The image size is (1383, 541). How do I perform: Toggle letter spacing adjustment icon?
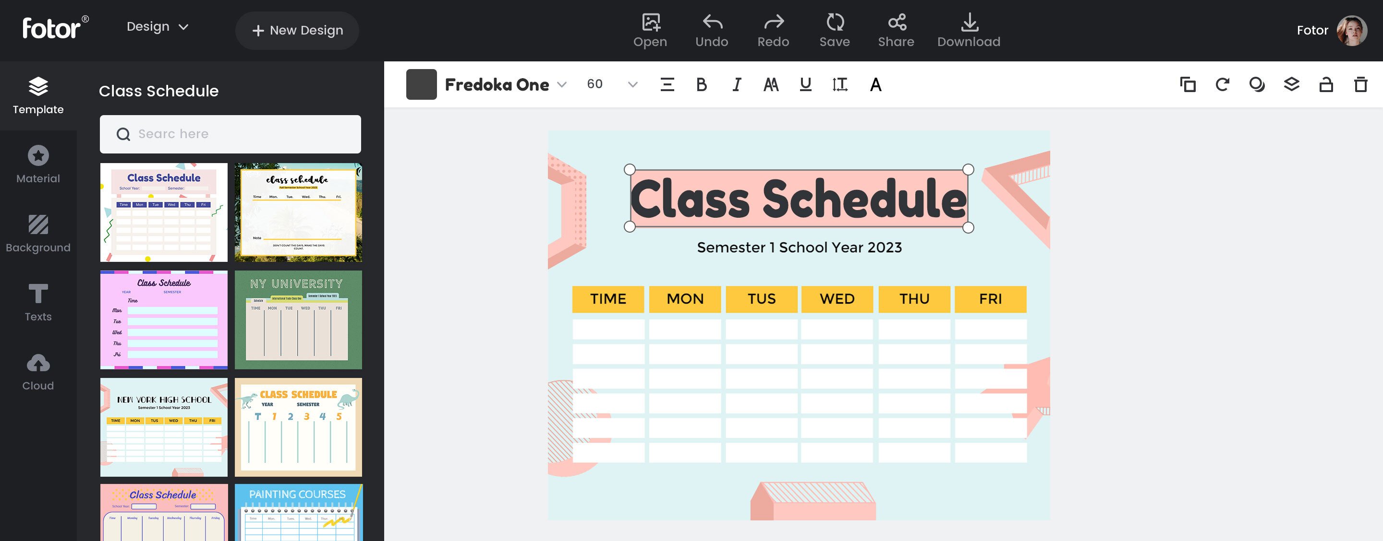coord(839,84)
